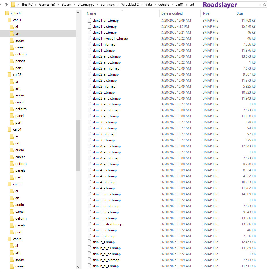Click file icon of skin06_ai_s.bmap
This screenshot has height=272, width=268.
(x=89, y=266)
